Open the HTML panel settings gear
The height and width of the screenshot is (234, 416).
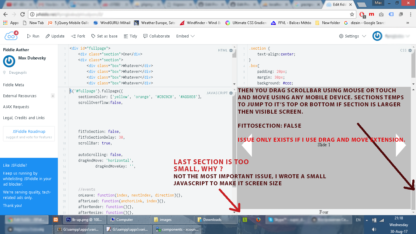click(231, 50)
